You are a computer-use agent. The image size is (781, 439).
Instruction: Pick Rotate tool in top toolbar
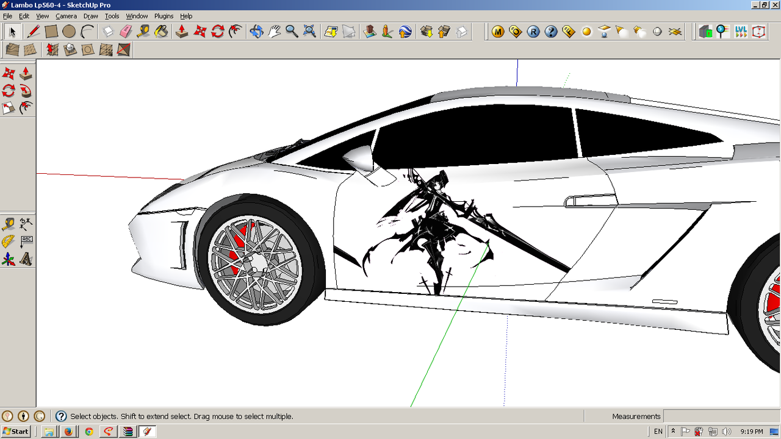point(218,31)
